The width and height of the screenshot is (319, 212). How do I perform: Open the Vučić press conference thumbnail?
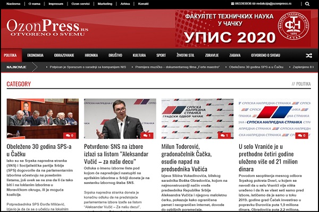pos(120,118)
